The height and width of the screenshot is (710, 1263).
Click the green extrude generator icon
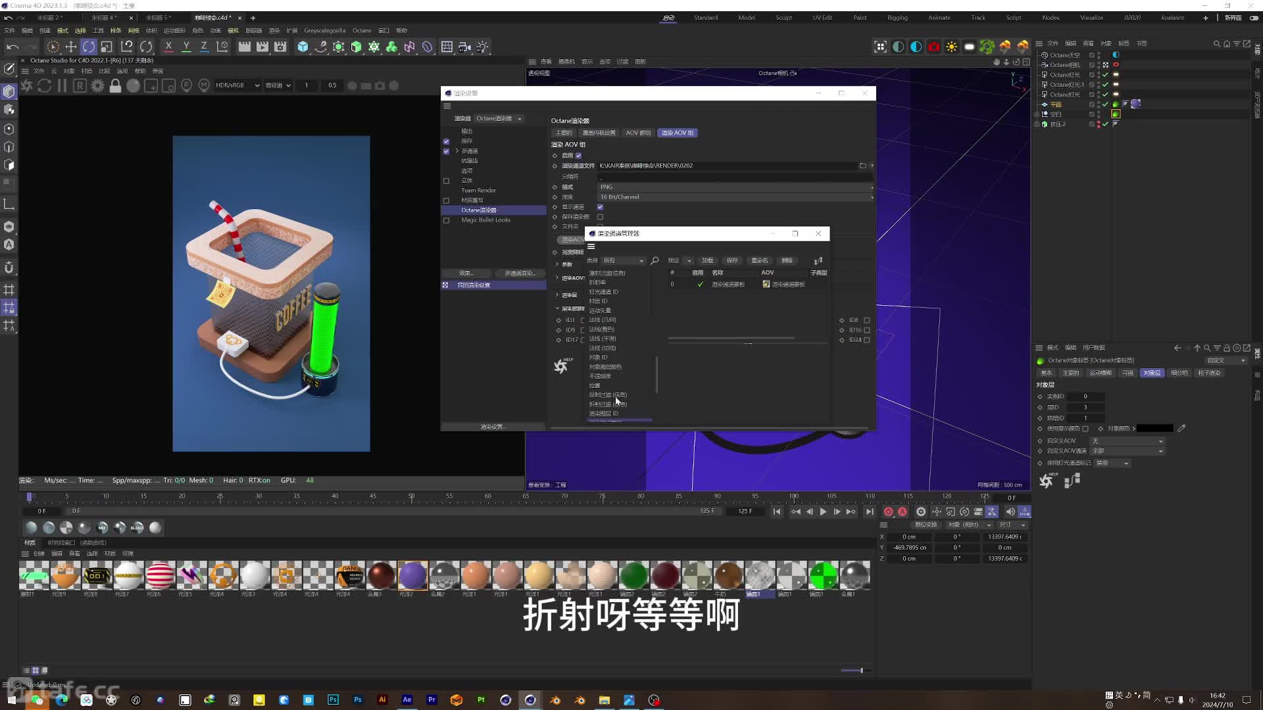[356, 47]
